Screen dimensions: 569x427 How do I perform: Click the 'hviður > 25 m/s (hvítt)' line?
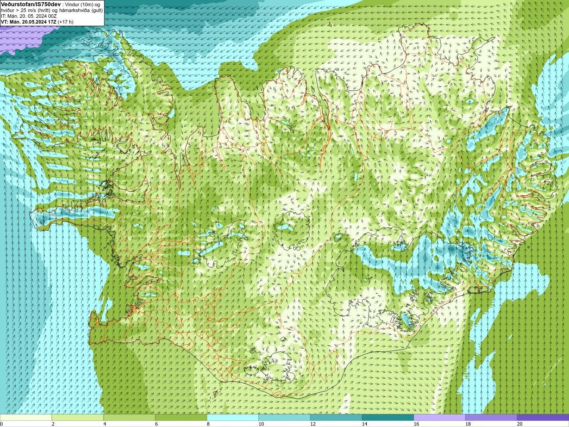[x=27, y=10]
